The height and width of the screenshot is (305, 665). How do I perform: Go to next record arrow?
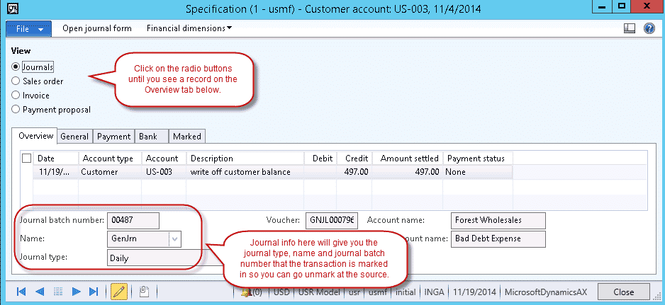[77, 292]
